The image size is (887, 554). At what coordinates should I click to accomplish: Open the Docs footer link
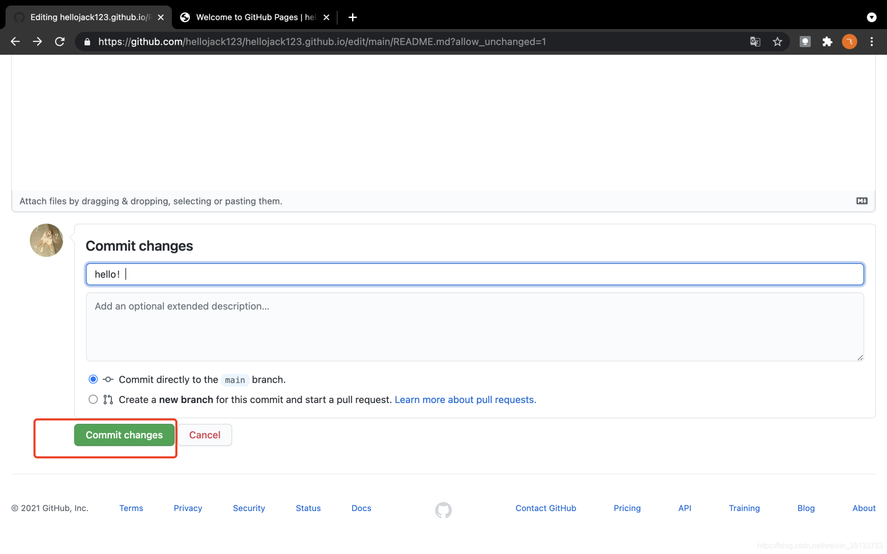tap(361, 508)
